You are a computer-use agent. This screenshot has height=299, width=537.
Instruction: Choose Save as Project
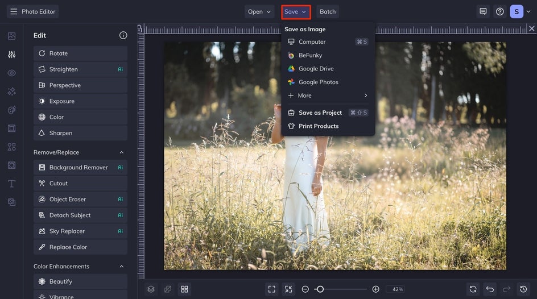pos(328,113)
